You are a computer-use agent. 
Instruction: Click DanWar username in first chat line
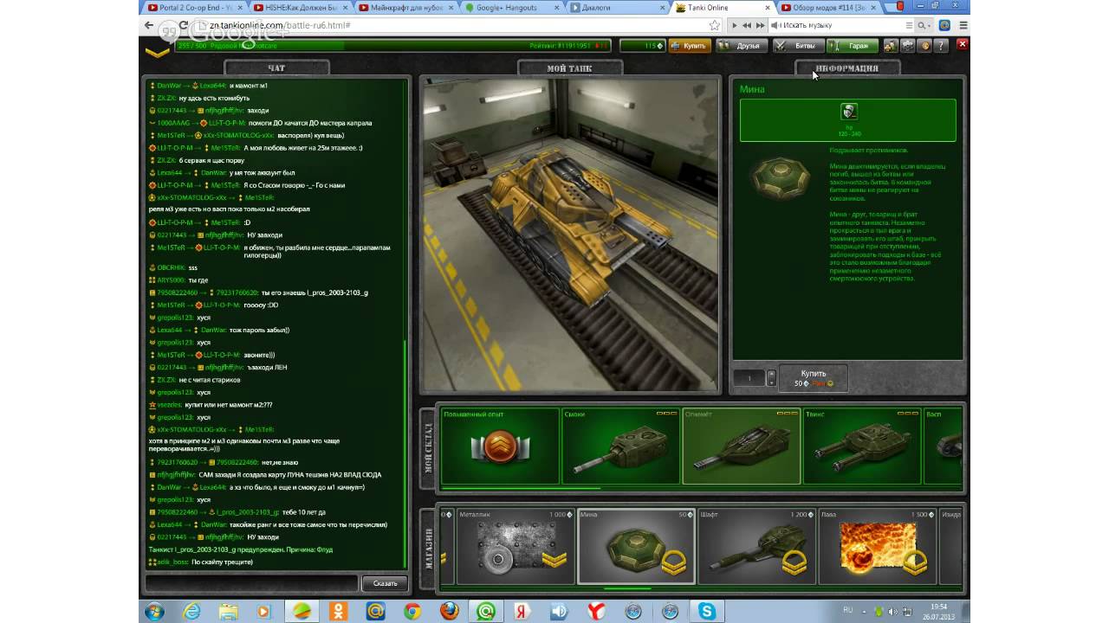tap(168, 85)
